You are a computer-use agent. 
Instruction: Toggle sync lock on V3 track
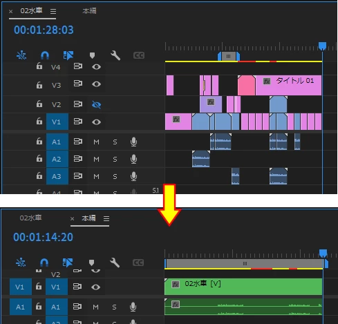point(78,84)
